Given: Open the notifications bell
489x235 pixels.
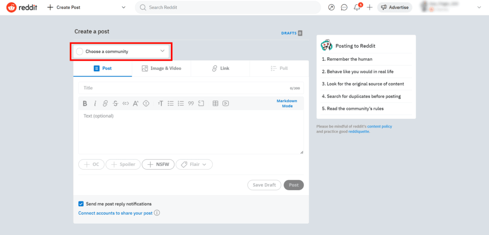Looking at the screenshot, I should pos(357,7).
